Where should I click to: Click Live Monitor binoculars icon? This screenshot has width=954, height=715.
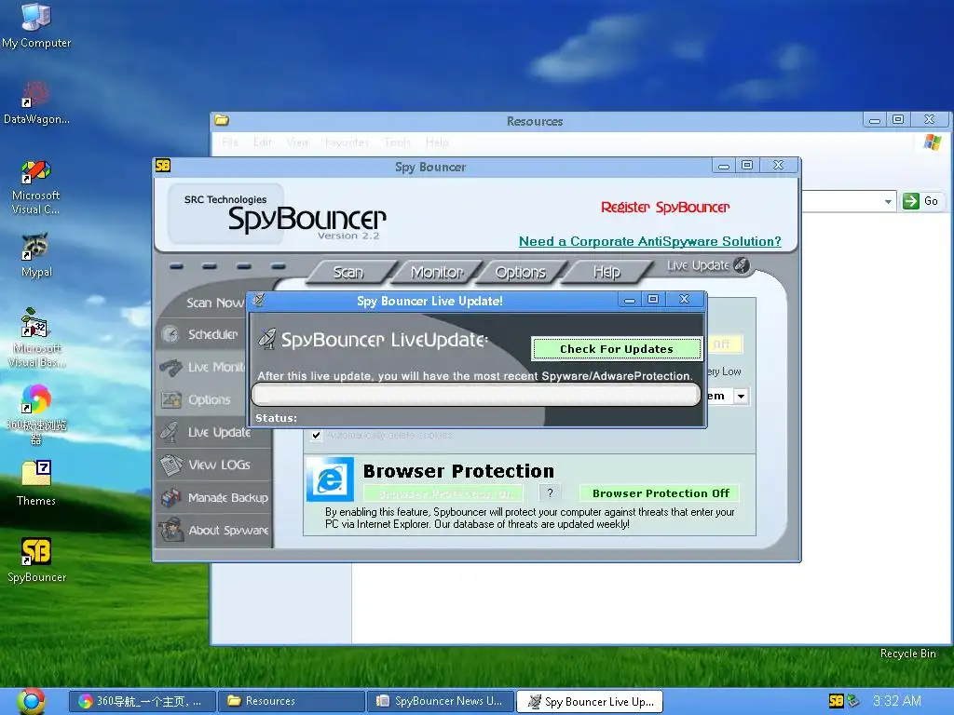coord(171,367)
